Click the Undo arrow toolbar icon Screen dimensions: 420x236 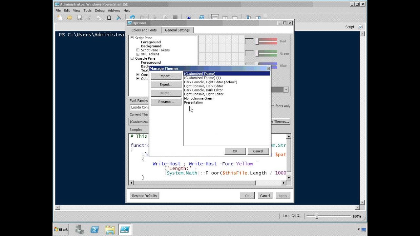click(132, 17)
